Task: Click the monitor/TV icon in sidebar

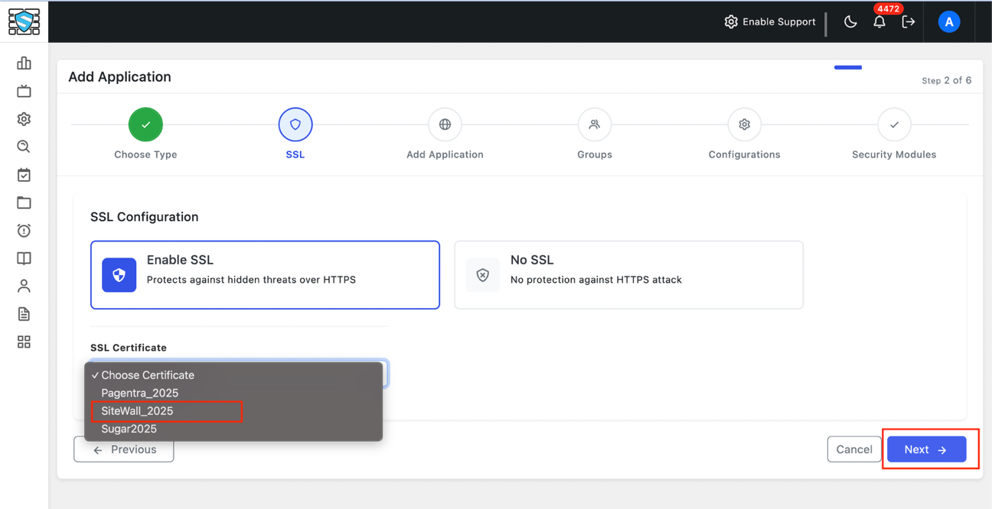Action: 24,92
